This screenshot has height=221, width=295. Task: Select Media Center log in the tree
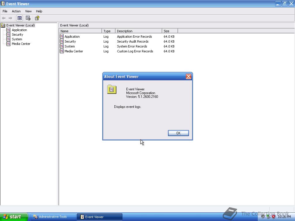21,44
